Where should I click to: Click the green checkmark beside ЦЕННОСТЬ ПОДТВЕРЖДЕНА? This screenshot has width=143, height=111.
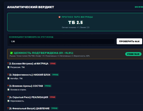click(x=11, y=53)
